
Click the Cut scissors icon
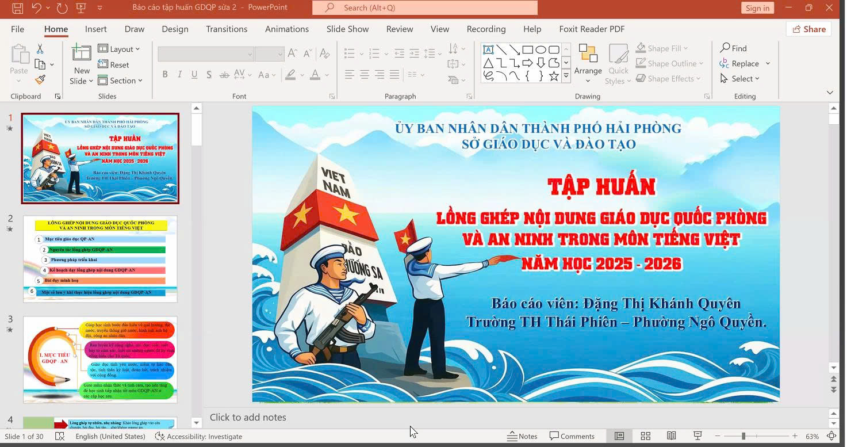coord(40,49)
